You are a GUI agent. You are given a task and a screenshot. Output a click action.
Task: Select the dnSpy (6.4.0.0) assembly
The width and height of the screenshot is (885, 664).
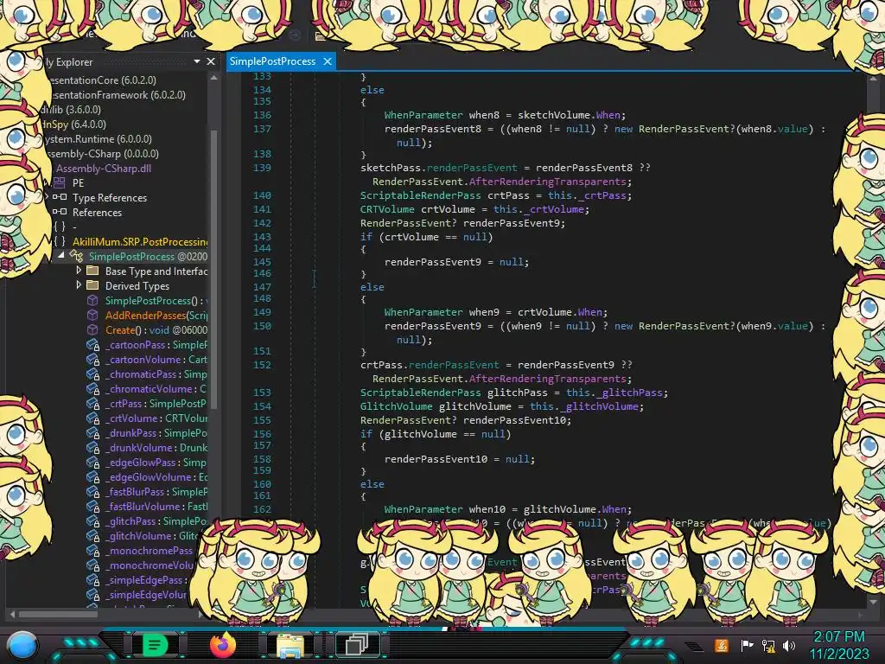(x=73, y=124)
